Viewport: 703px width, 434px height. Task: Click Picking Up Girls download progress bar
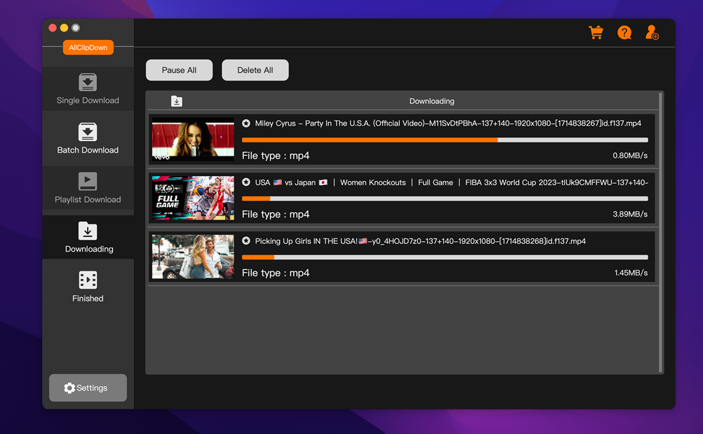tap(445, 257)
